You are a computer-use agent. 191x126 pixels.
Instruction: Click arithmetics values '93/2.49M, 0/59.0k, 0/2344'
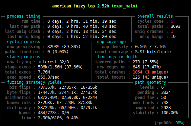[67, 98]
